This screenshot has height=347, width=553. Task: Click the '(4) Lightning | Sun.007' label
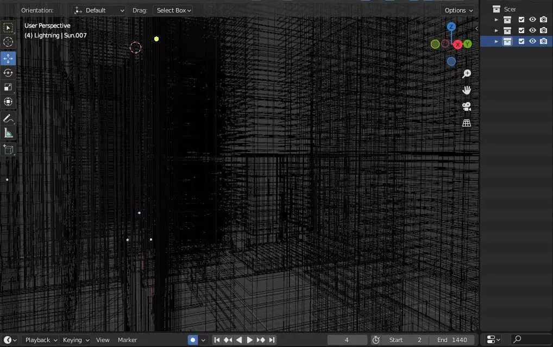pyautogui.click(x=55, y=36)
